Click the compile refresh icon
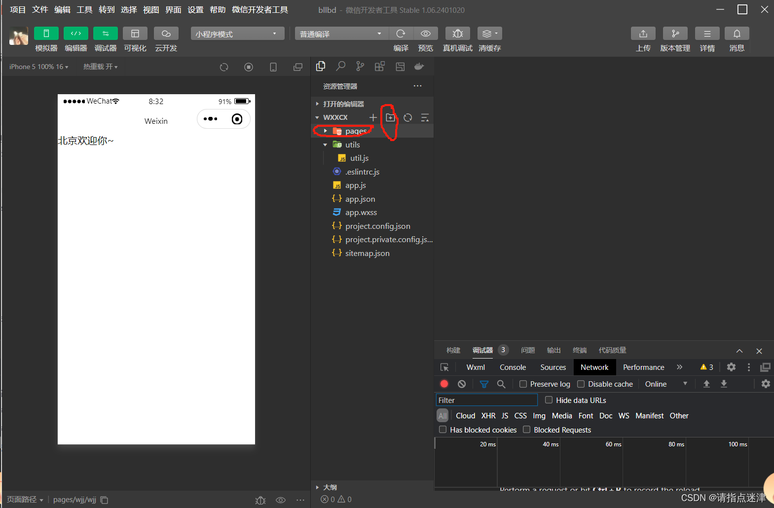Viewport: 774px width, 508px height. pos(401,34)
